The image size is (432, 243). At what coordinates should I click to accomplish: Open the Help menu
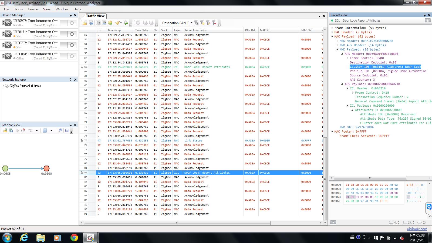(77, 9)
